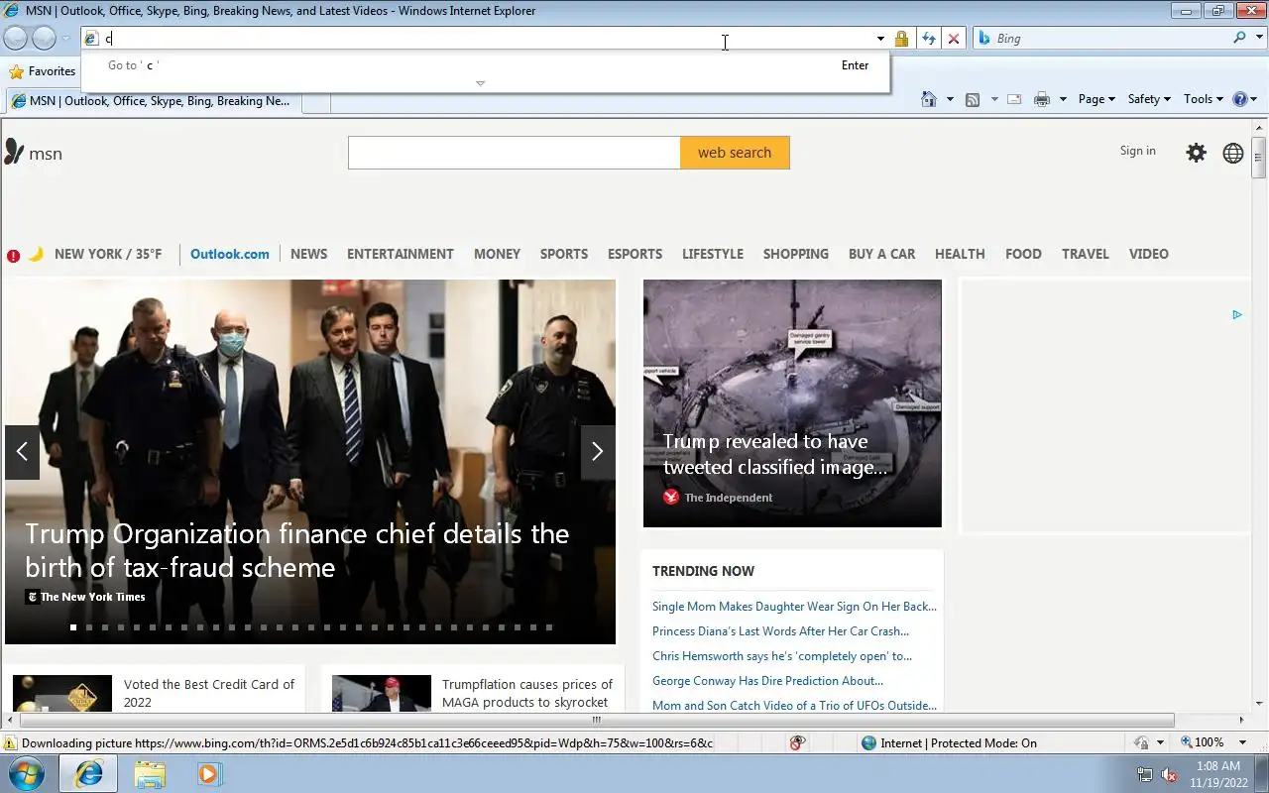Image resolution: width=1269 pixels, height=793 pixels.
Task: Click the Refresh page icon
Action: tap(928, 39)
